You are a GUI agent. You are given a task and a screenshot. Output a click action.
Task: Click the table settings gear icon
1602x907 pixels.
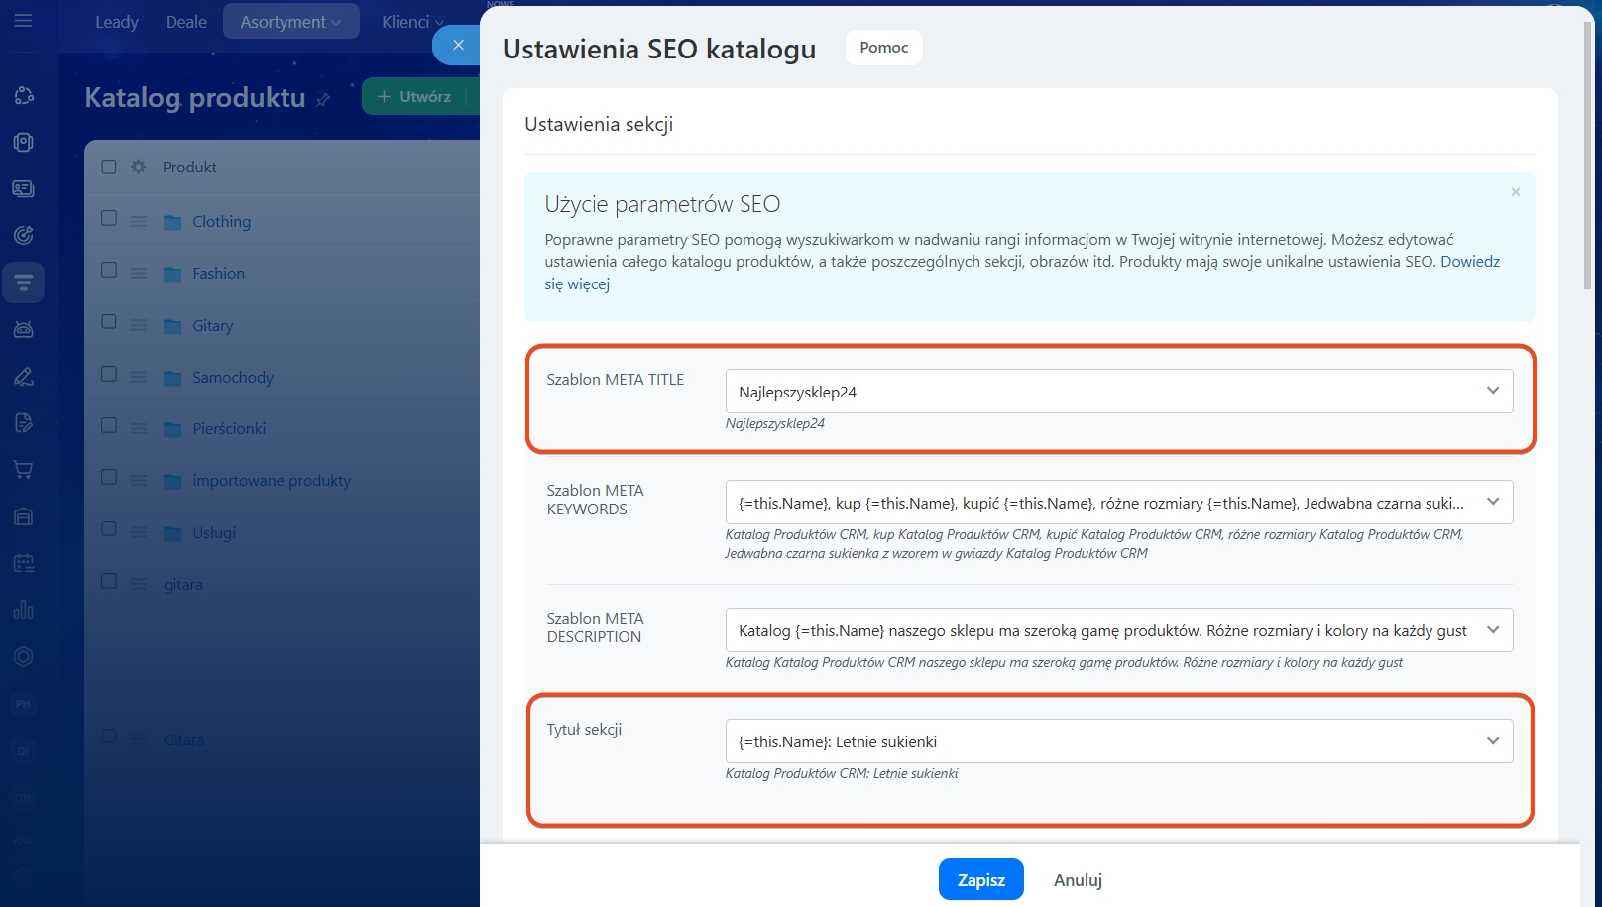[x=138, y=167]
